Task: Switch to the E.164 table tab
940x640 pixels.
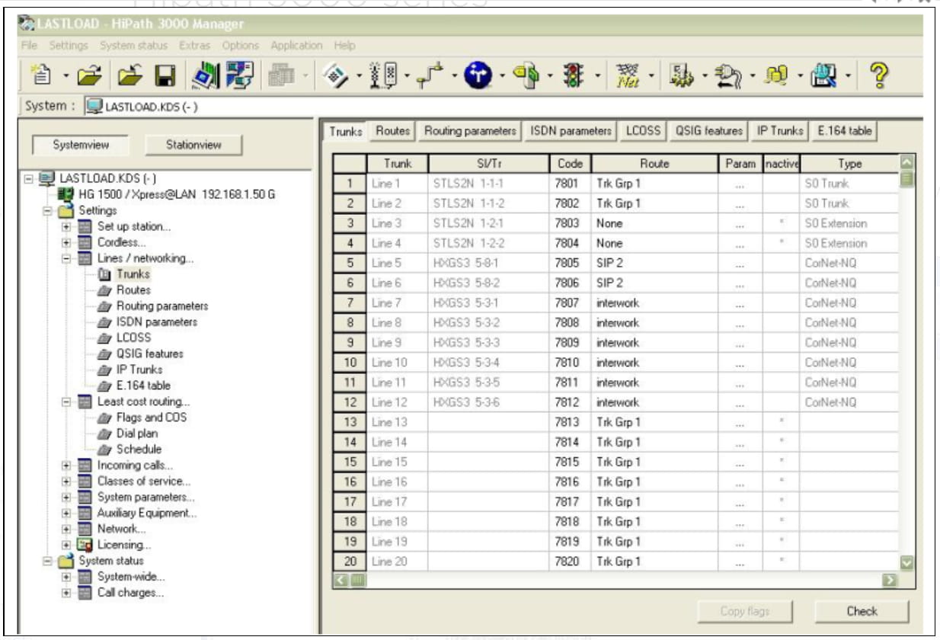Action: click(844, 131)
